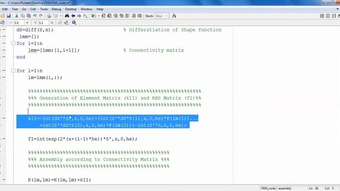
Task: Split editor left and right
Action: pyautogui.click(x=328, y=16)
